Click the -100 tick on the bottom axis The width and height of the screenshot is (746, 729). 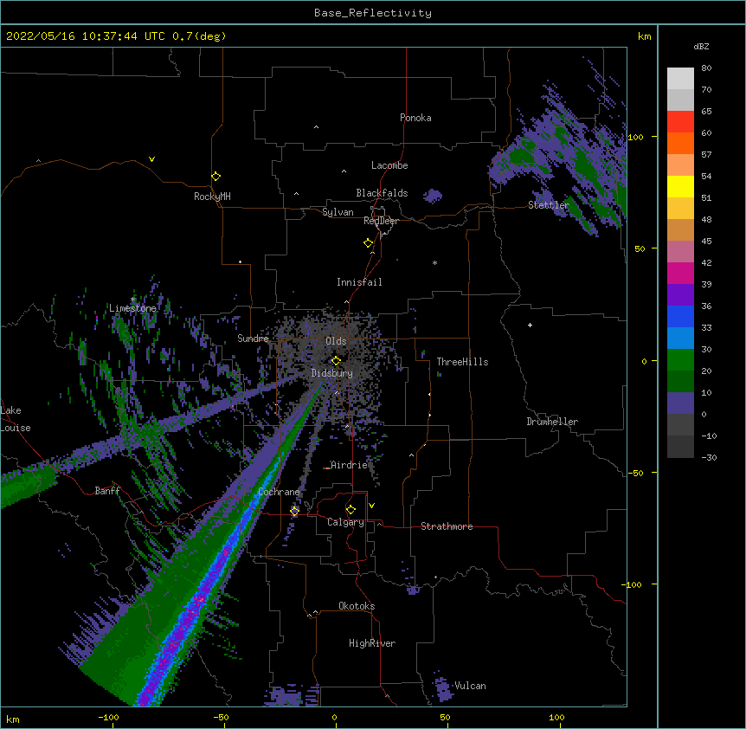108,717
